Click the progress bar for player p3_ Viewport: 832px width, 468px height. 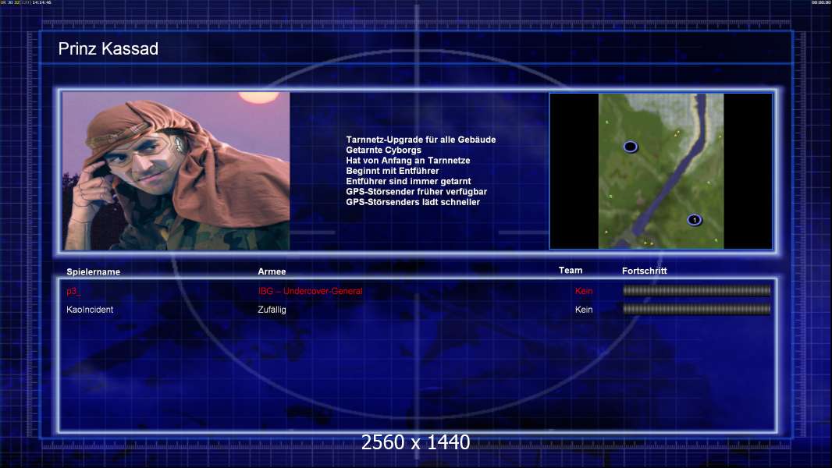(x=696, y=290)
